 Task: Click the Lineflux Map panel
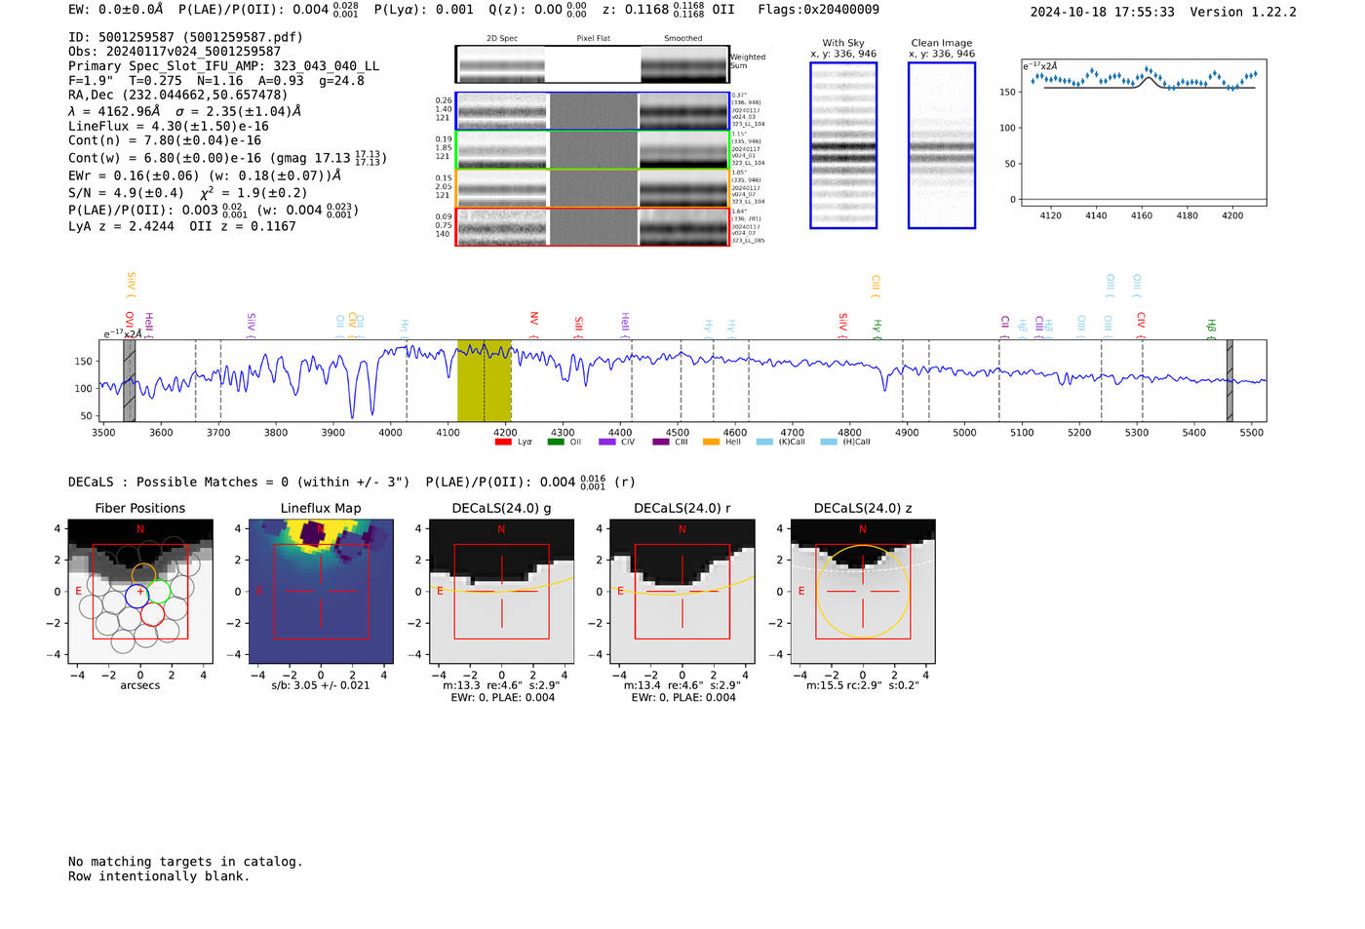click(321, 592)
